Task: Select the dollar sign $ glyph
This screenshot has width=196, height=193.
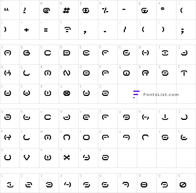Action: (86, 11)
